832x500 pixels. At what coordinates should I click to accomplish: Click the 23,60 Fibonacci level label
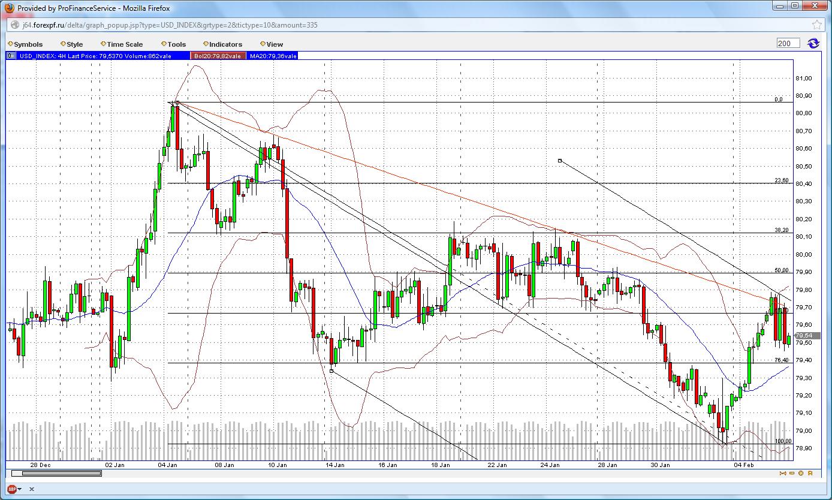(x=782, y=180)
